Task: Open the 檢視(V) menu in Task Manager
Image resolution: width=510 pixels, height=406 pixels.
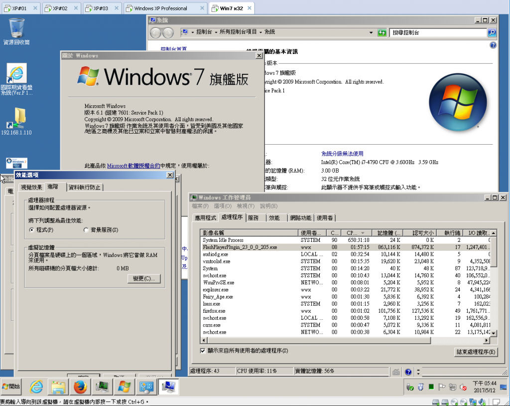Action: 246,206
